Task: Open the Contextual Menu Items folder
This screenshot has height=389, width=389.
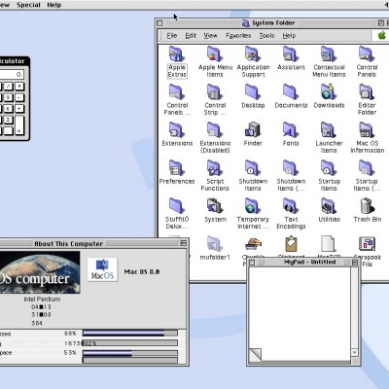Action: [329, 54]
